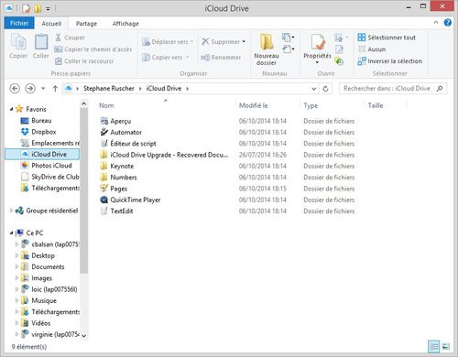
Task: Open address bar history dropdown arrow
Action: (313, 89)
